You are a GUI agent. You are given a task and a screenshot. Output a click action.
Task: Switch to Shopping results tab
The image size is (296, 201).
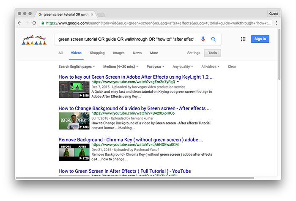point(97,53)
